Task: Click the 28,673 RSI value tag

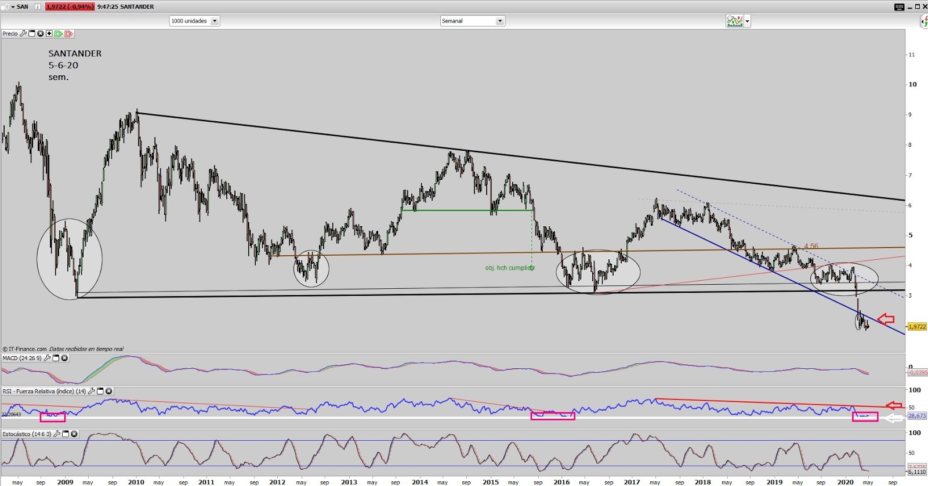Action: [917, 416]
